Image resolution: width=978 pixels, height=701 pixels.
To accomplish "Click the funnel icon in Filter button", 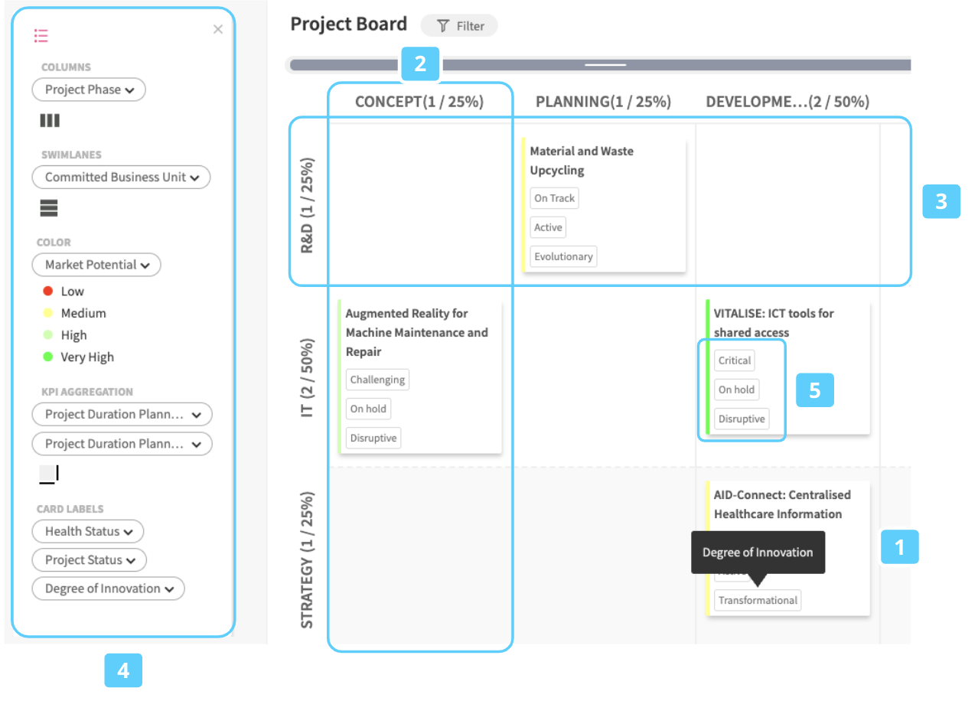I will pyautogui.click(x=443, y=26).
